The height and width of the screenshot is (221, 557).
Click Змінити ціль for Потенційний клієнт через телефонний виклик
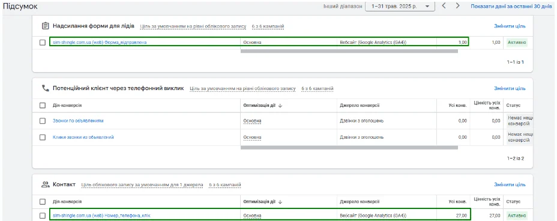tap(510, 88)
